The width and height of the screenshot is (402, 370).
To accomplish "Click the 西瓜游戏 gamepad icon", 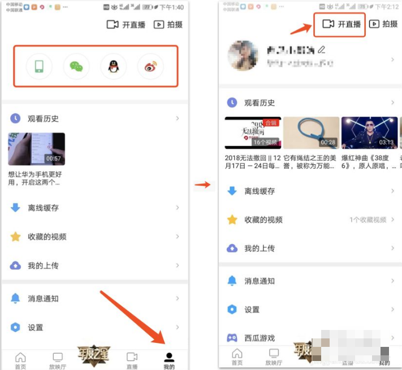I will point(232,338).
